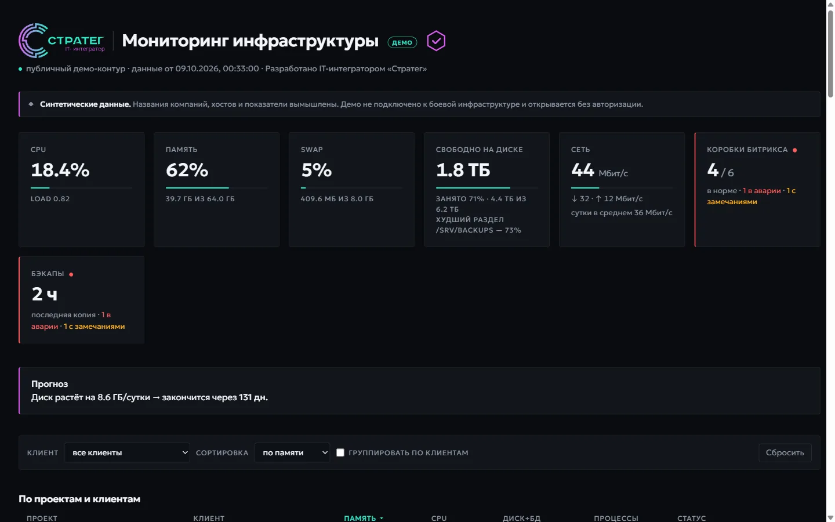Click the CPU usage progress bar

[82, 188]
